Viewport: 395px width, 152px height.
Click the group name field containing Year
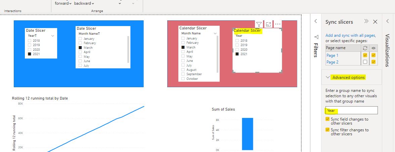click(x=351, y=111)
